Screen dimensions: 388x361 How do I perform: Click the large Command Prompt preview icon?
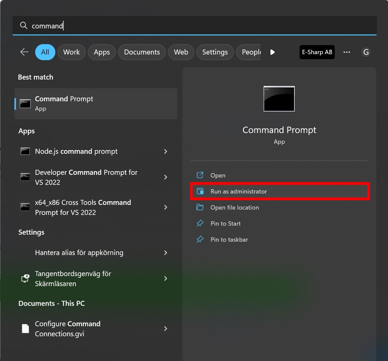[x=279, y=99]
